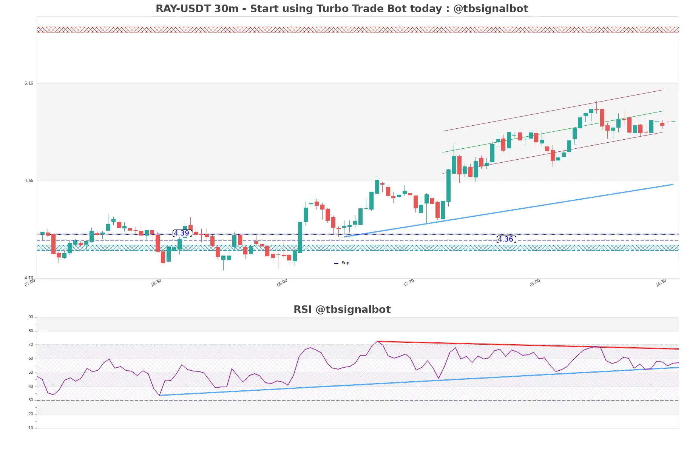Viewport: 684px width, 456px height.
Task: Select the 4.36 price level label
Action: point(506,239)
